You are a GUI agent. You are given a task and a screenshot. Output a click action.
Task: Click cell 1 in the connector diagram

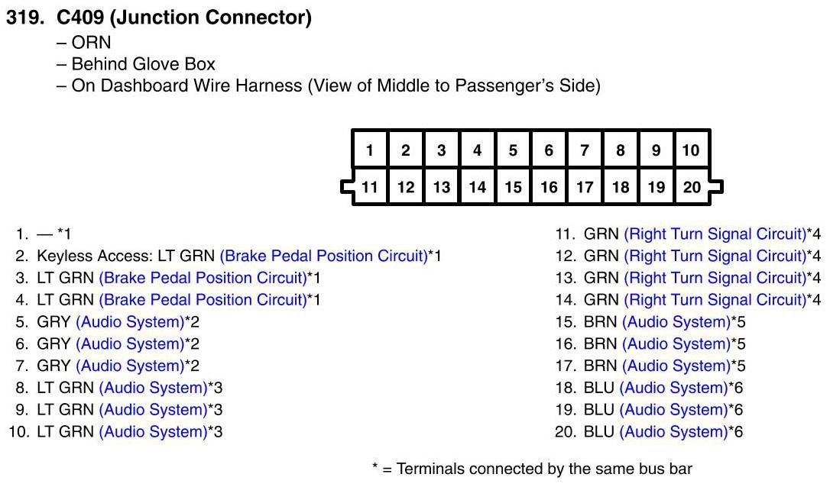(370, 150)
